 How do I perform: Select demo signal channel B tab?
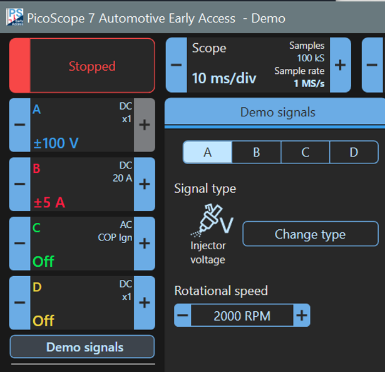[256, 152]
